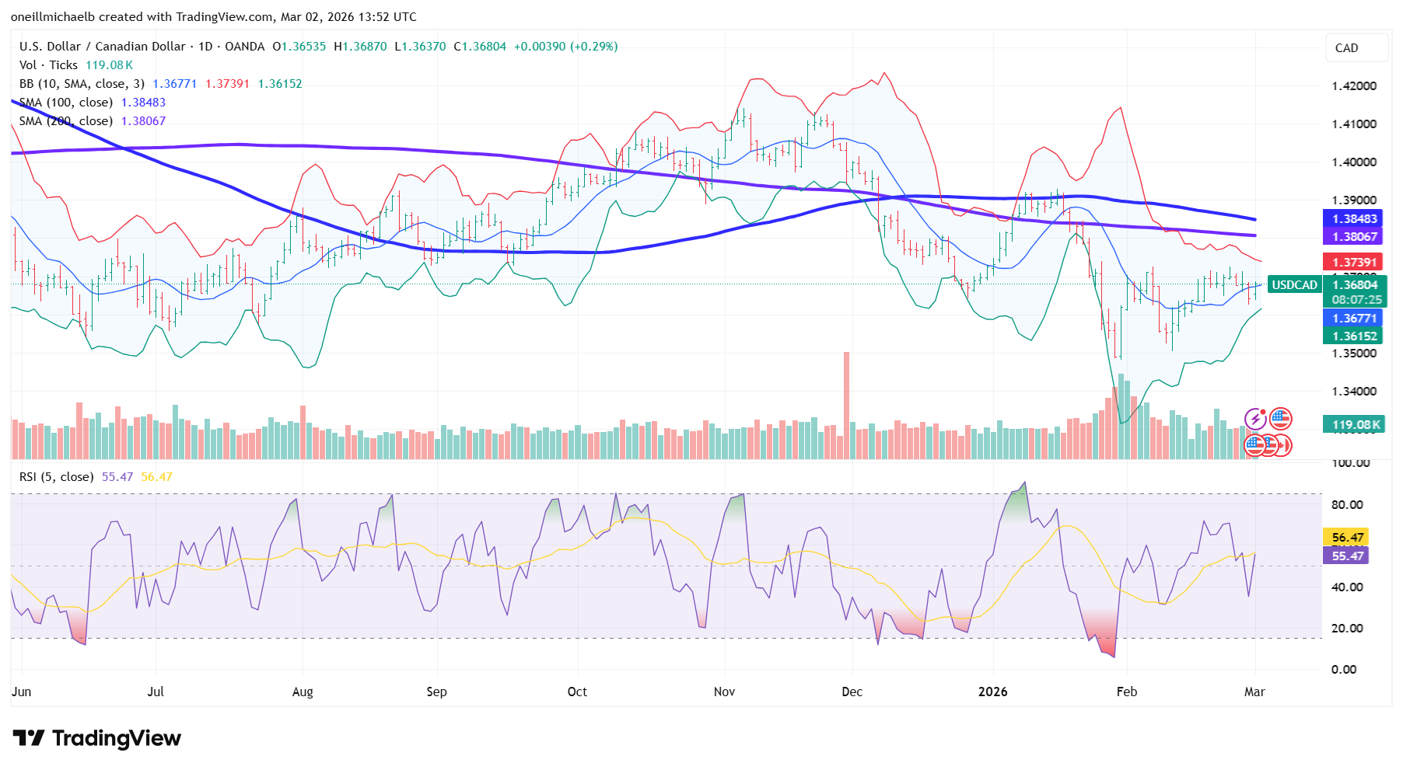Screen dimensions: 1403x770
Task: Select the BB (10, SMA, close, 3) legend
Action: pyautogui.click(x=82, y=84)
